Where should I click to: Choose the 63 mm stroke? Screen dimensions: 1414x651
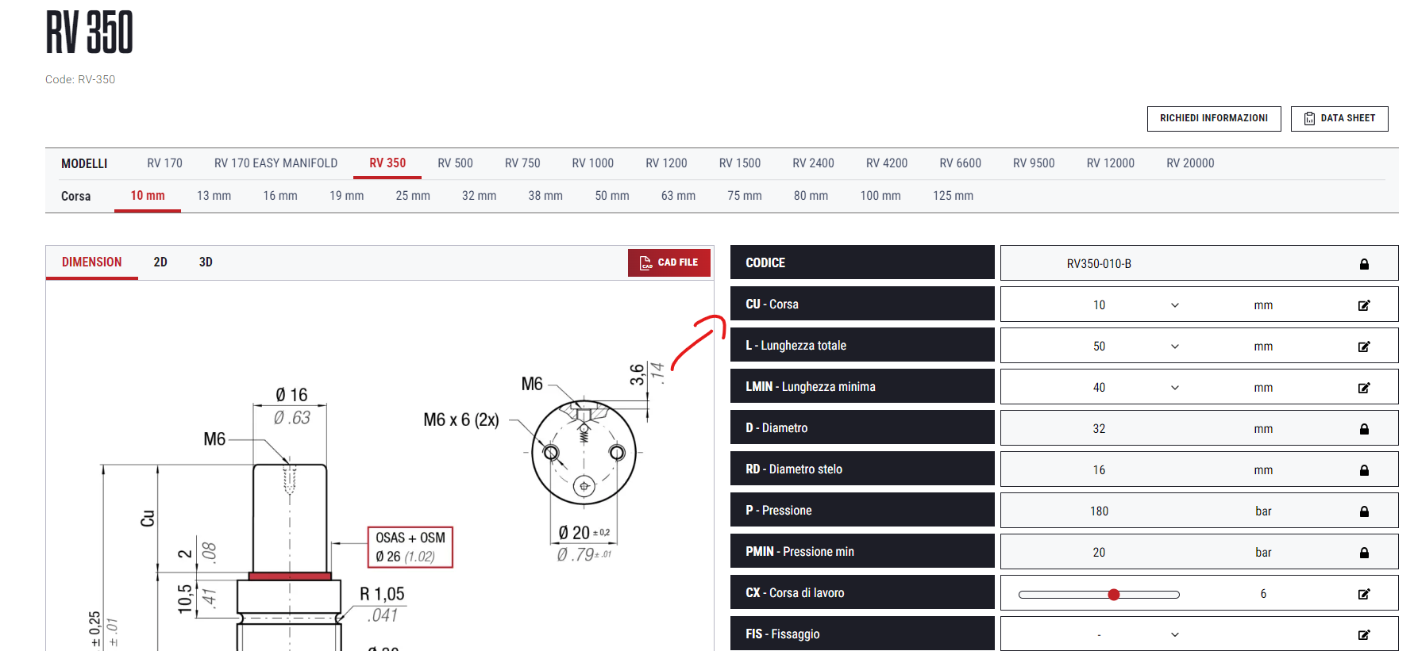coord(678,196)
